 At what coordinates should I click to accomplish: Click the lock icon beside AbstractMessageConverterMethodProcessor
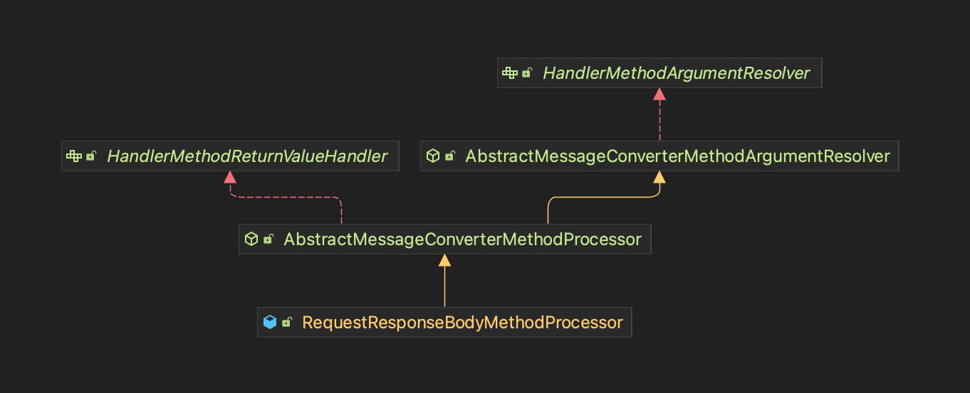(x=268, y=239)
